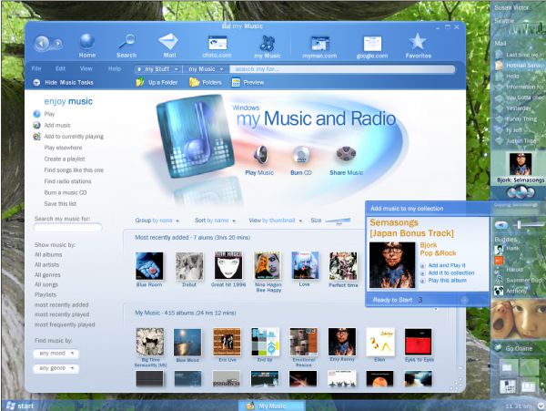Open the Edit menu

click(60, 68)
